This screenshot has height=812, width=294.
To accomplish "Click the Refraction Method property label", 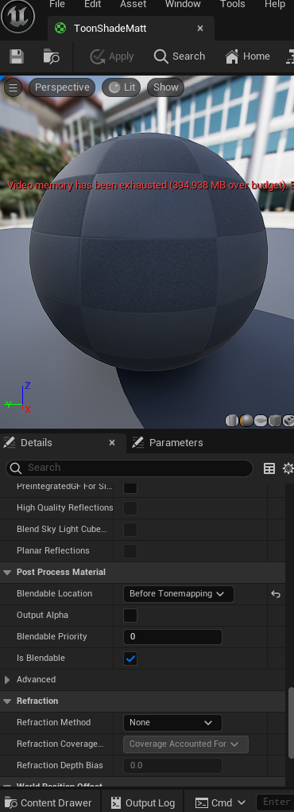I will pos(53,722).
